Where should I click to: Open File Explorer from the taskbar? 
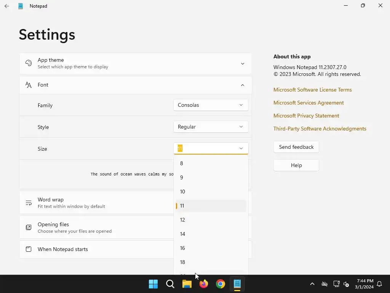[187, 284]
